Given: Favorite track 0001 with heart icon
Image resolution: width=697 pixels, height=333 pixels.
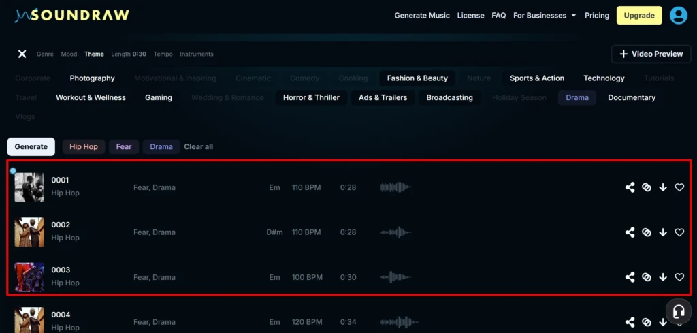Looking at the screenshot, I should coord(679,188).
